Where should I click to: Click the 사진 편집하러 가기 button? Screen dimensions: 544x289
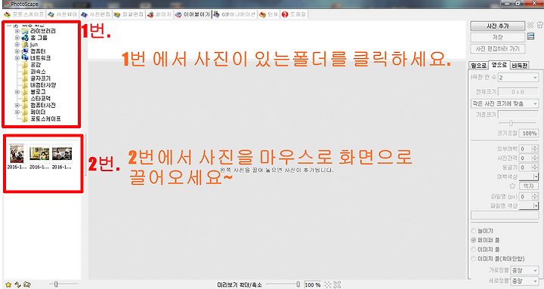pyautogui.click(x=497, y=48)
